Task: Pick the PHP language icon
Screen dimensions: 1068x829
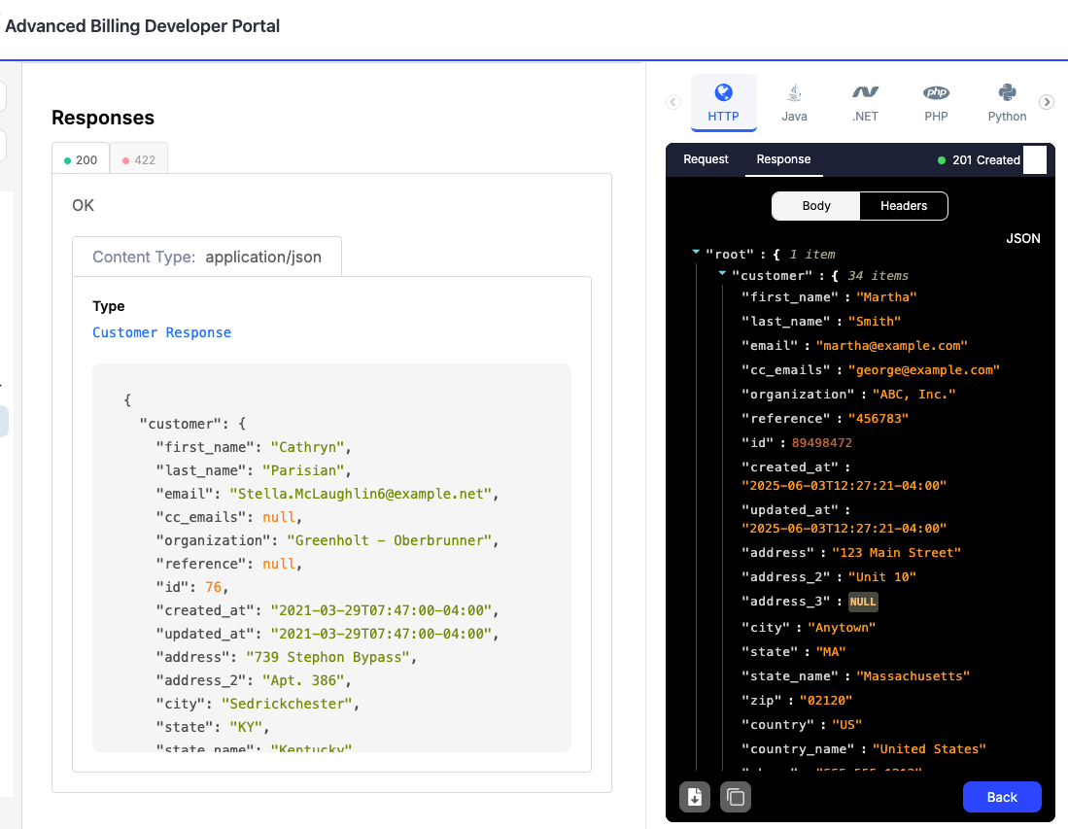Action: (936, 103)
